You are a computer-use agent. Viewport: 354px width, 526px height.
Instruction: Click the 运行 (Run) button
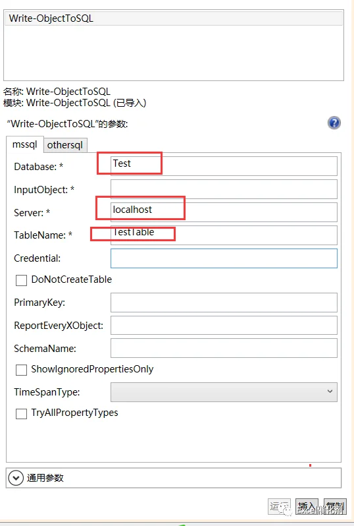point(279,506)
